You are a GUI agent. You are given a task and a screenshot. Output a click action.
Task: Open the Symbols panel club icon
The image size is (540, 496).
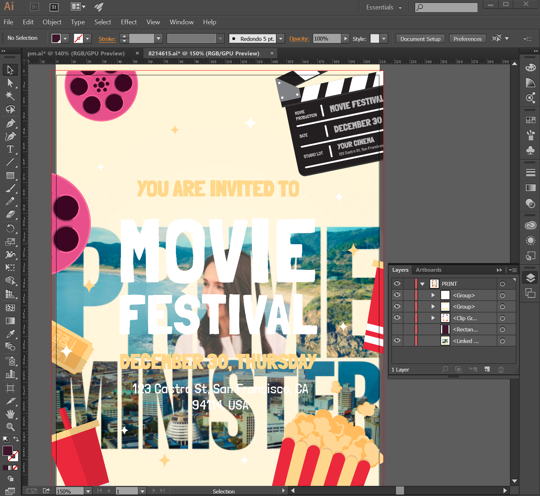coord(530,150)
